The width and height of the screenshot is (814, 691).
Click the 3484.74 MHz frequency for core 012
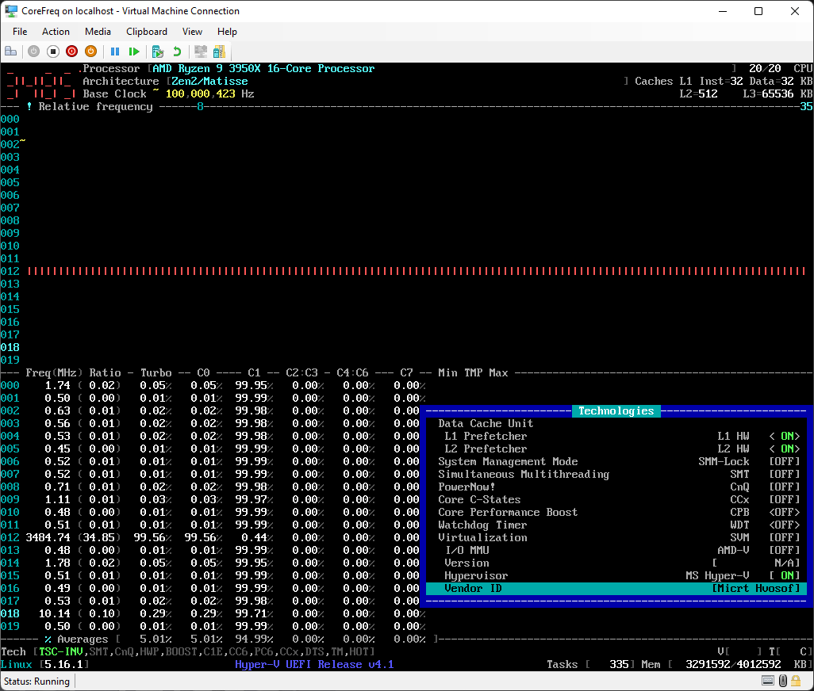48,537
